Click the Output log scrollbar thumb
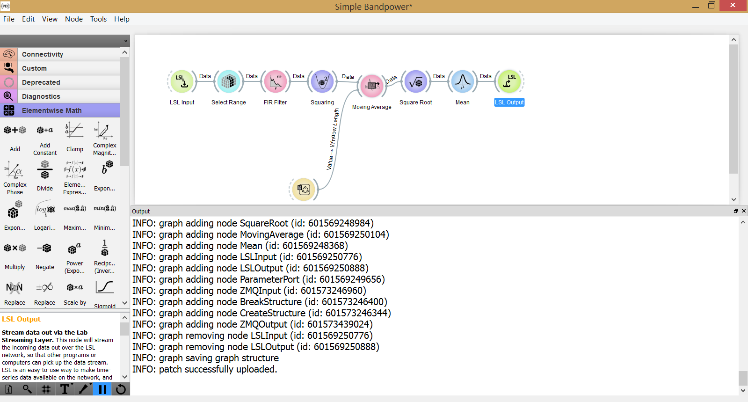748x402 pixels. tap(743, 378)
